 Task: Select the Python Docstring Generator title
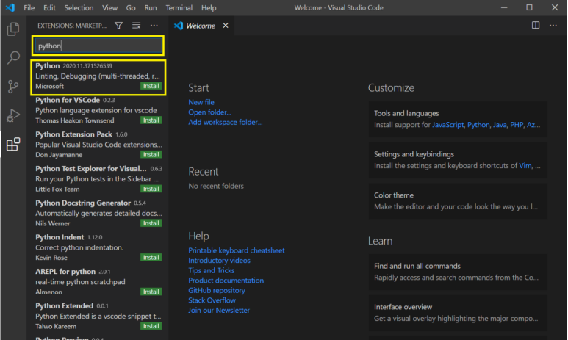tap(83, 203)
